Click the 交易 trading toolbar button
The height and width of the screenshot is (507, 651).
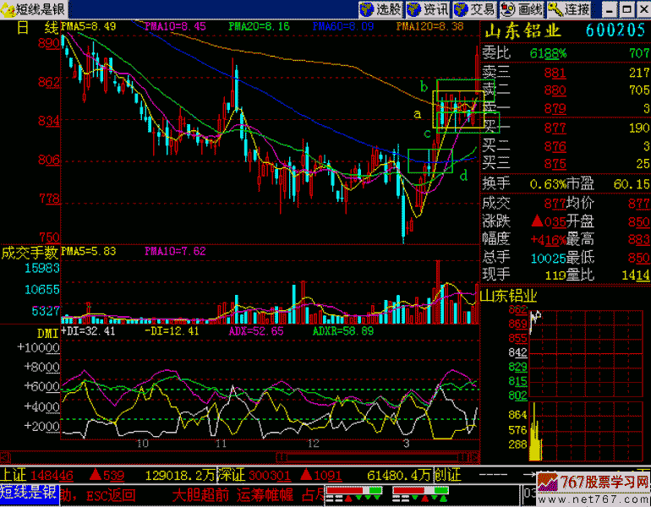474,9
